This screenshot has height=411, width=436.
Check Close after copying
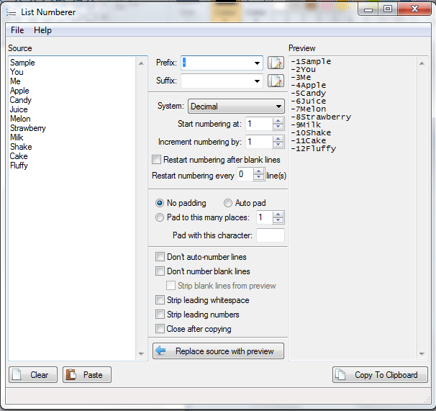point(160,329)
